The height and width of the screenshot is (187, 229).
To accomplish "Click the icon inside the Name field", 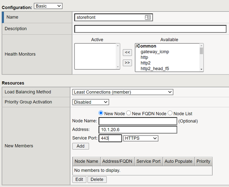I will 148,18.
